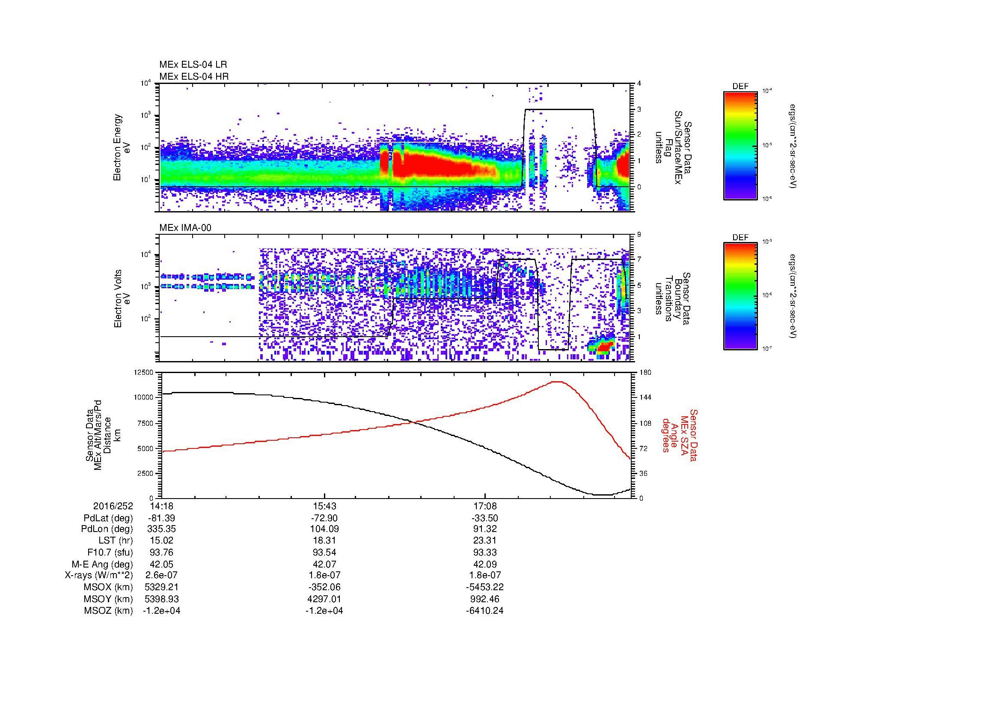Screen dimensions: 1001x708
Task: Click the '2500' altitude axis tick
Action: (145, 473)
